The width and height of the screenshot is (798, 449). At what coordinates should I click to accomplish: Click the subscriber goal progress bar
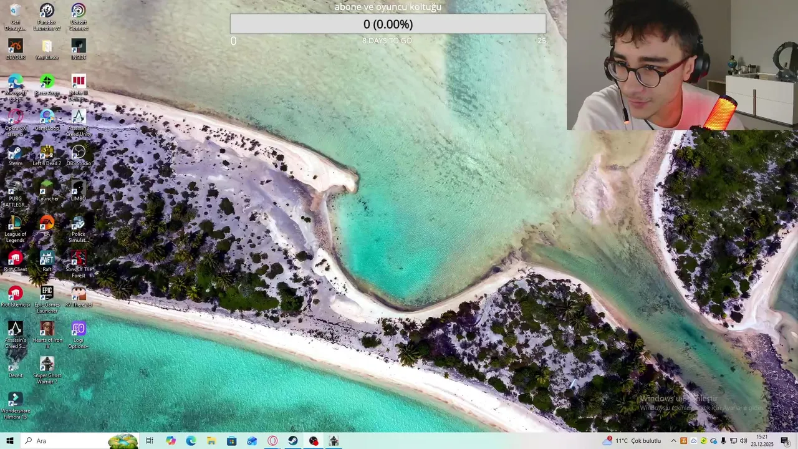click(x=388, y=24)
